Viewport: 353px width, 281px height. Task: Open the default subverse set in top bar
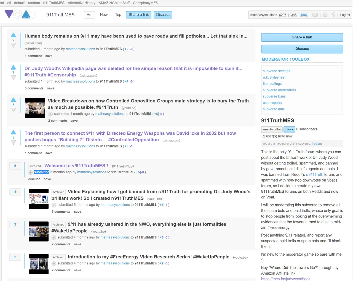point(19,3)
